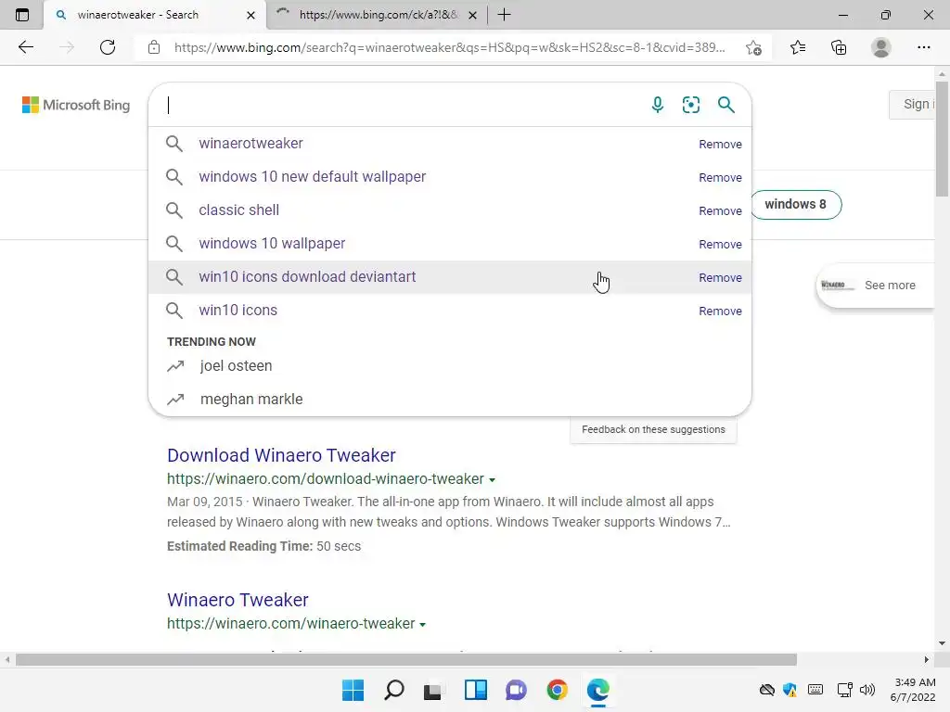Open Chat app on the taskbar
Screen dimensions: 950x712
pyautogui.click(x=516, y=690)
